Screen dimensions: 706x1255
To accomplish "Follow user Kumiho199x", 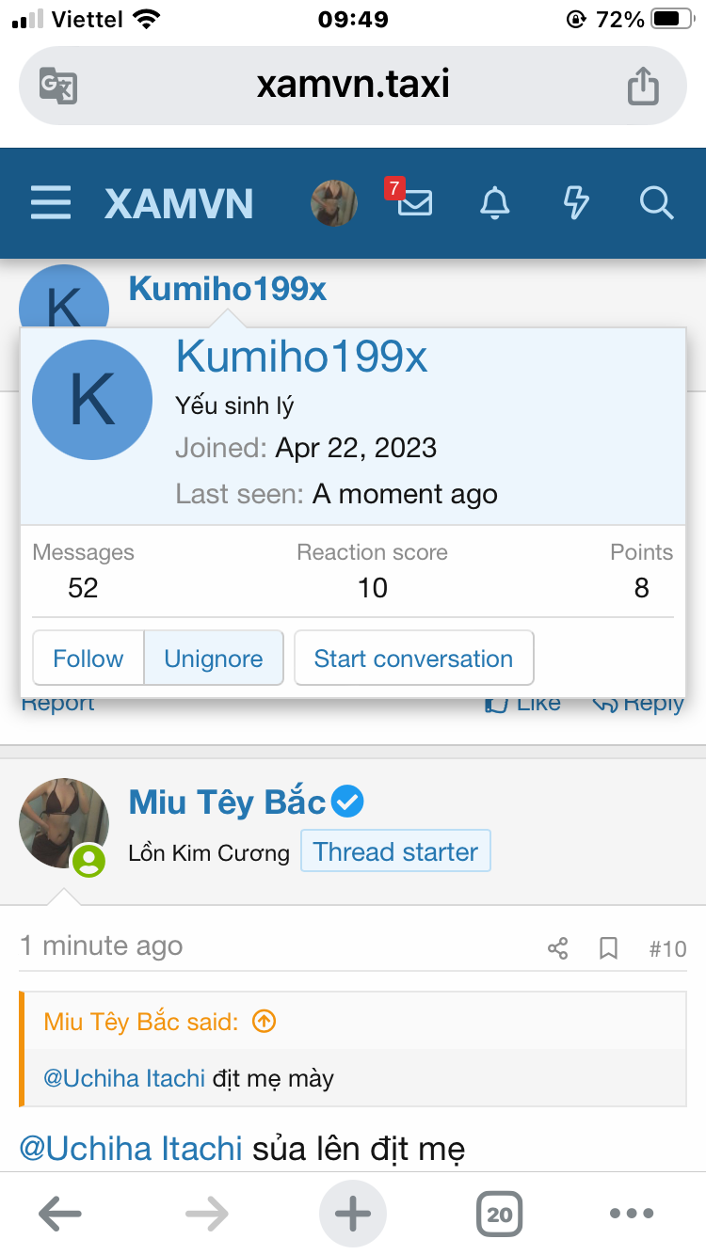I will point(88,659).
